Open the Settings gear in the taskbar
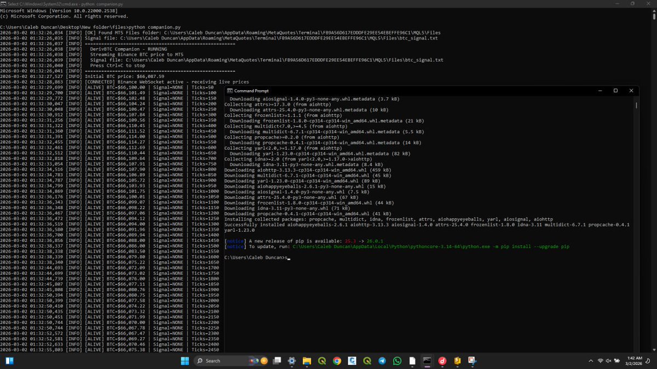This screenshot has height=369, width=657. [292, 361]
